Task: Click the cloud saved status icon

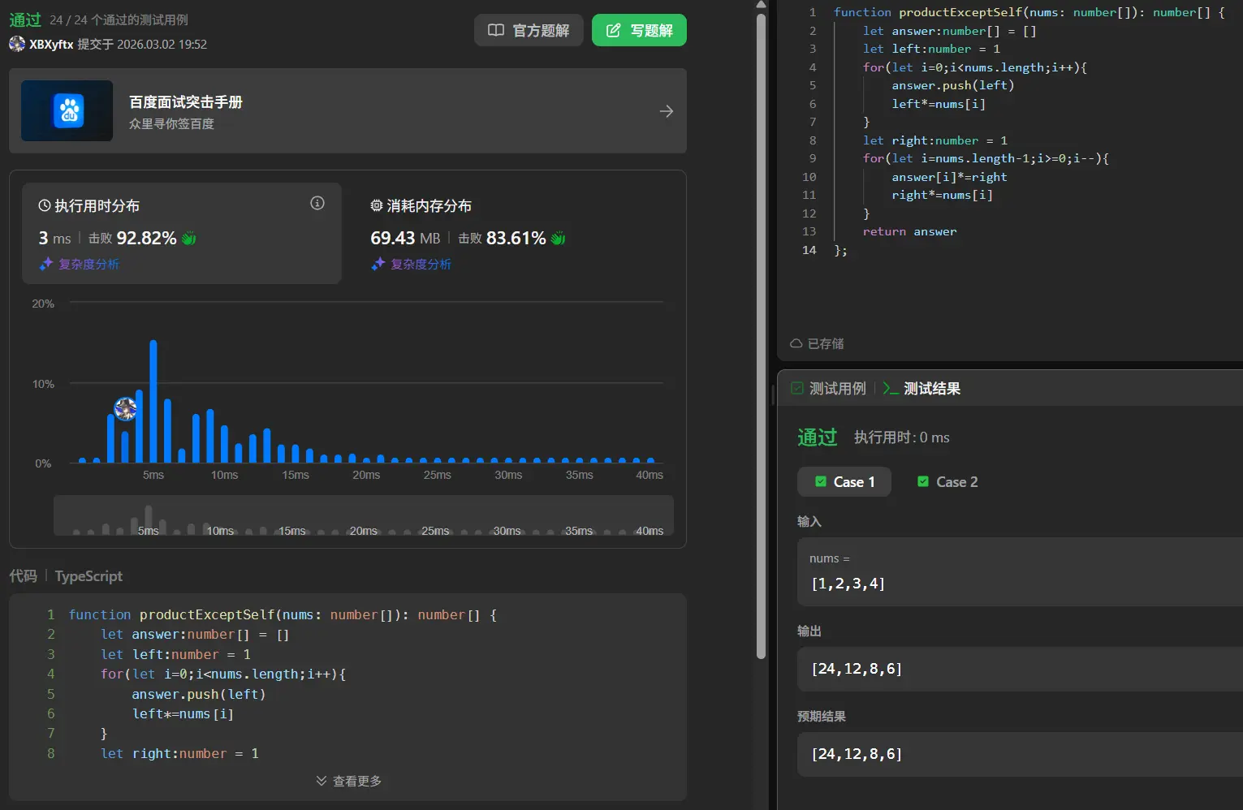Action: [x=796, y=343]
